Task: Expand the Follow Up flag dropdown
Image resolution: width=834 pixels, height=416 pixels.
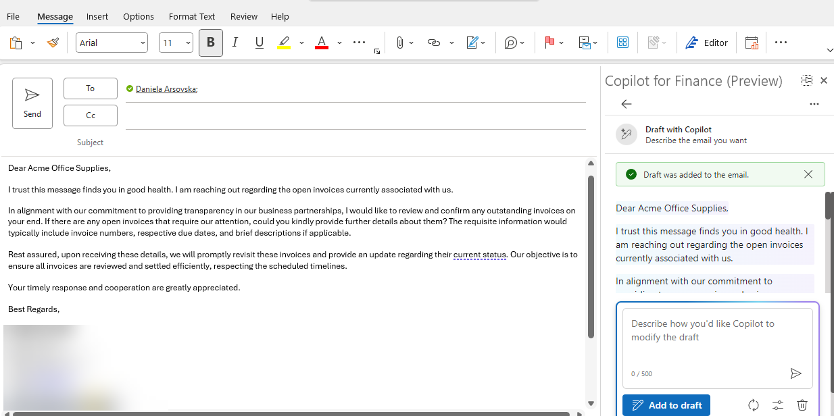Action: [562, 43]
